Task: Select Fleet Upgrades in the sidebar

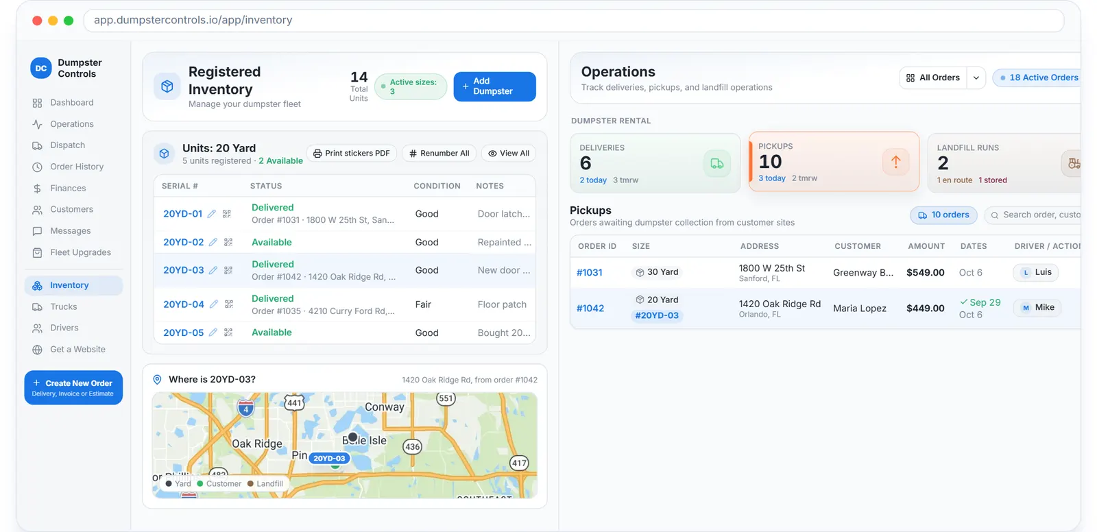Action: [x=73, y=252]
